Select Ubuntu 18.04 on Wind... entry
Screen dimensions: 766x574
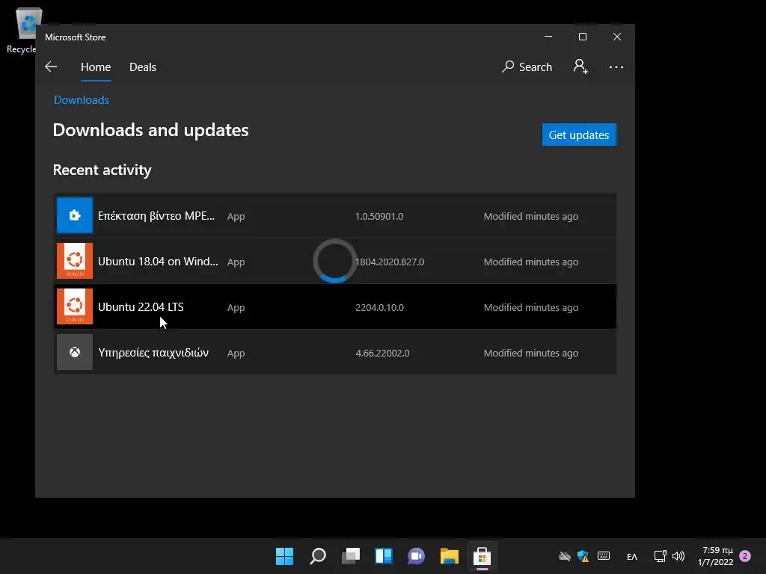point(334,261)
